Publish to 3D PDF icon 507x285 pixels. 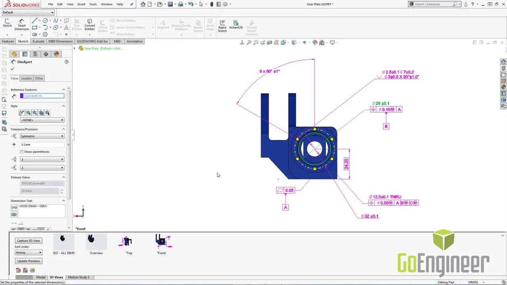(18, 270)
